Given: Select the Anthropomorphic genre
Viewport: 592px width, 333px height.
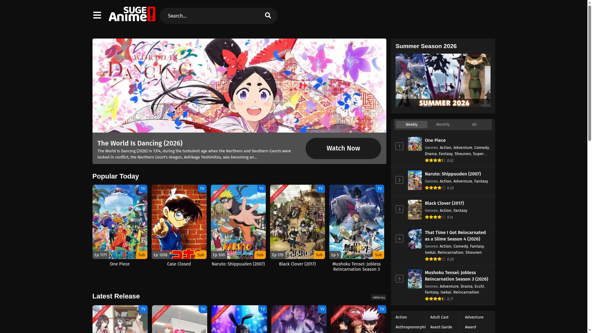Looking at the screenshot, I should 410,327.
